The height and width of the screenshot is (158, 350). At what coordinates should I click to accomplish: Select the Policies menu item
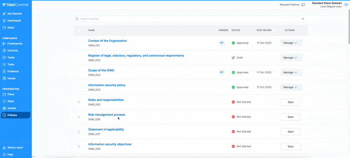coord(15,115)
